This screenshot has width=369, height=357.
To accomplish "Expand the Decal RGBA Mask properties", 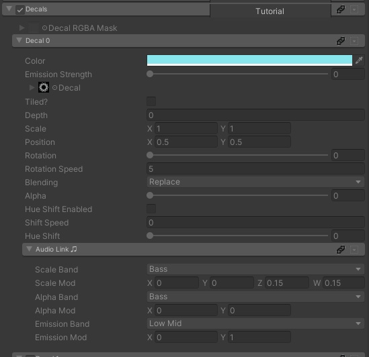I will point(22,28).
